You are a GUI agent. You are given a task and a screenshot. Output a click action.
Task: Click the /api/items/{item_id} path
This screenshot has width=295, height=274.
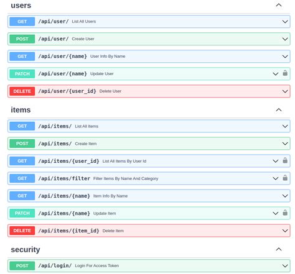(x=68, y=231)
